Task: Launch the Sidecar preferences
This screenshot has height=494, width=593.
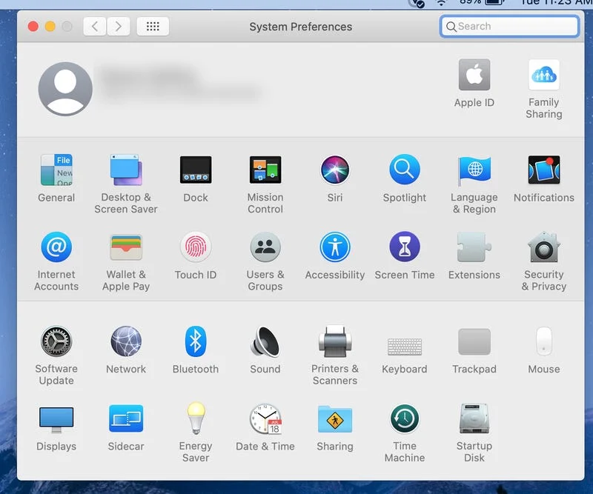Action: point(126,419)
